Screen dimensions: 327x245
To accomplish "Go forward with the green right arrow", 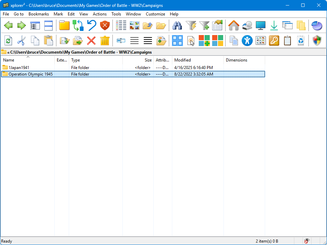I will point(22,25).
